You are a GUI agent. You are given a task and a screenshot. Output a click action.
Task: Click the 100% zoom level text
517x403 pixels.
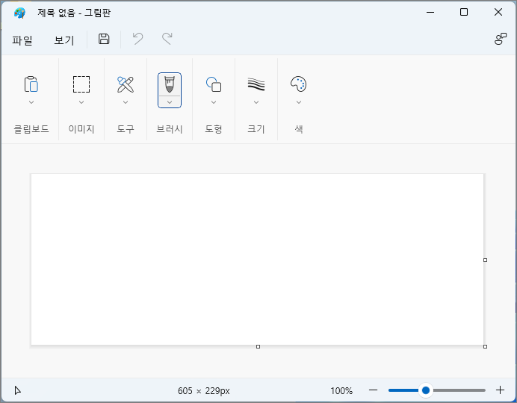[341, 391]
